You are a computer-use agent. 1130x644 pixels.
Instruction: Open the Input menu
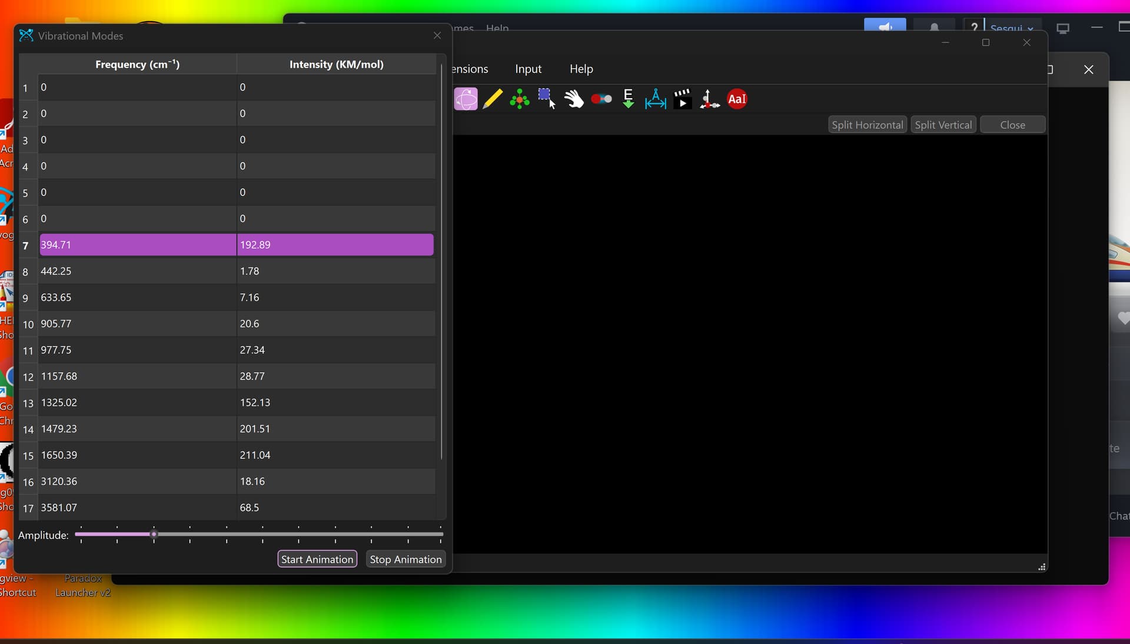pyautogui.click(x=528, y=69)
